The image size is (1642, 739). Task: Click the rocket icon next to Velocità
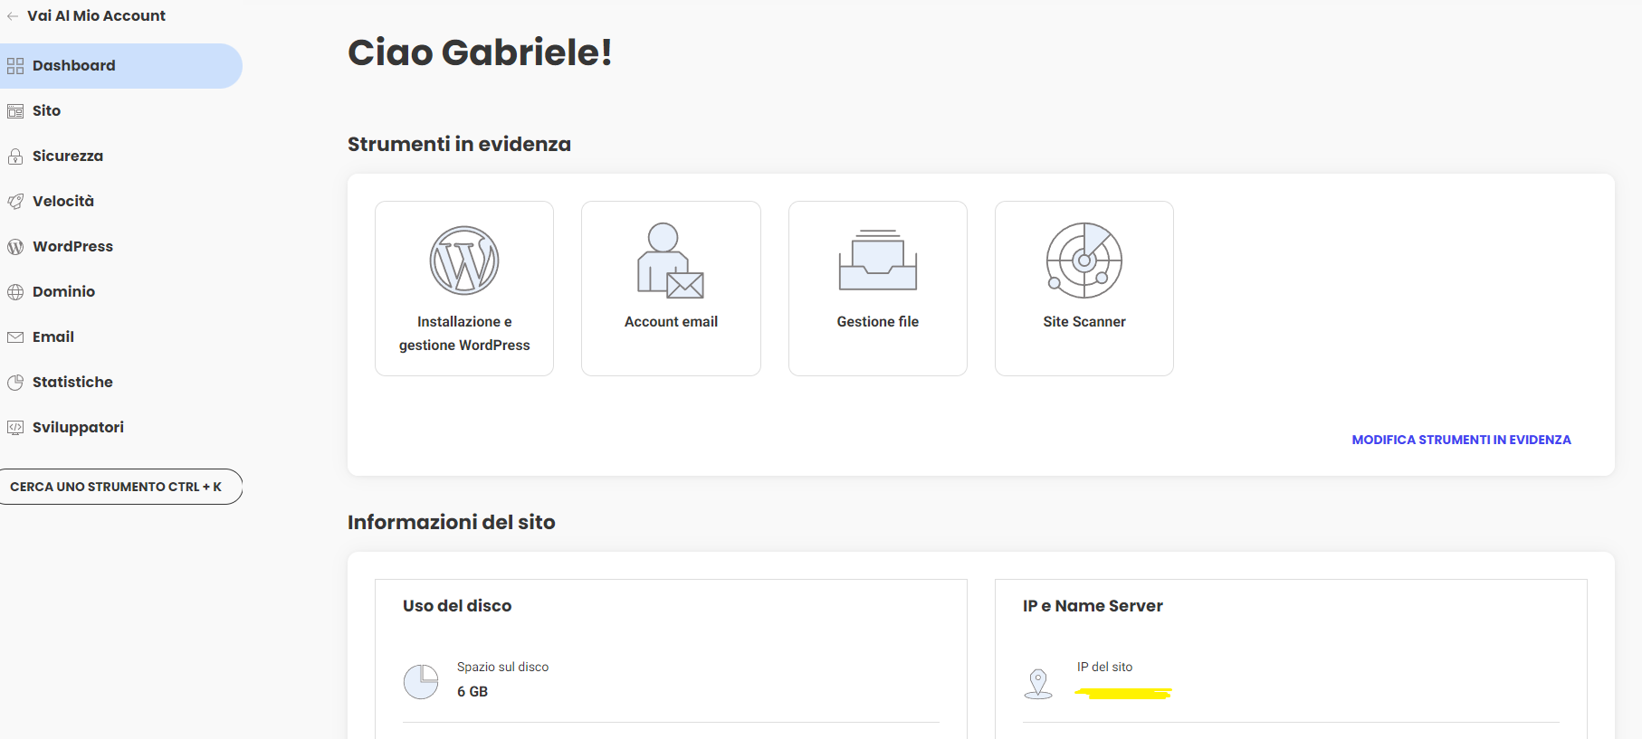tap(15, 202)
